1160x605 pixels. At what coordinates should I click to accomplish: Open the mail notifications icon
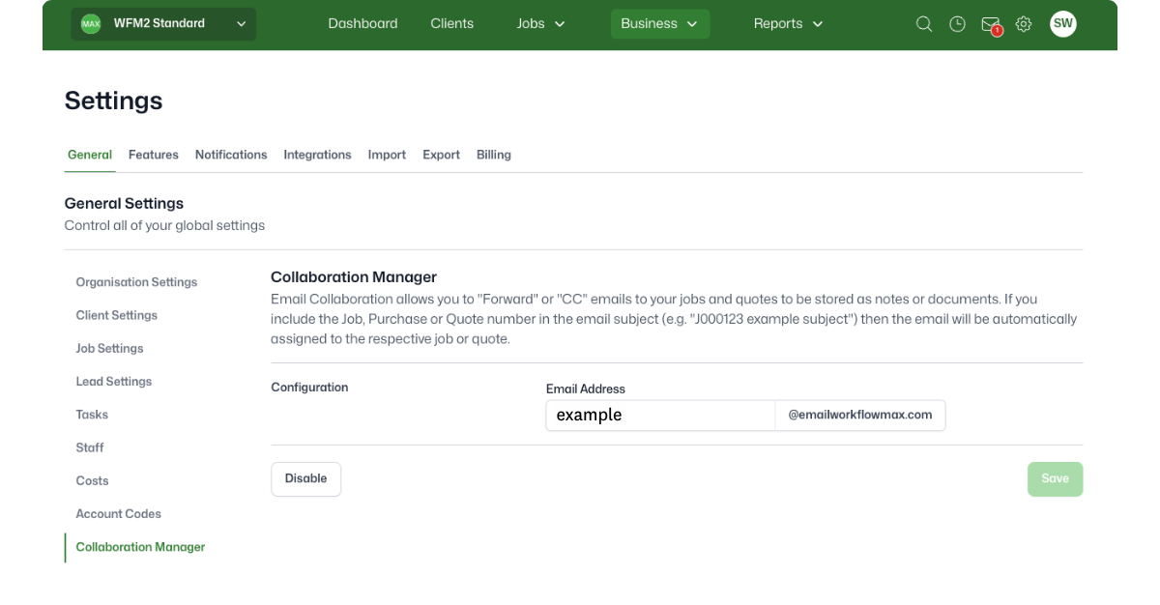click(990, 24)
